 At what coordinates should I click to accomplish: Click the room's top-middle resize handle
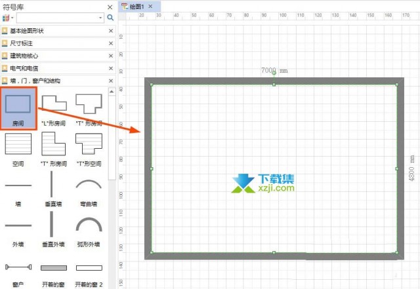click(x=274, y=85)
